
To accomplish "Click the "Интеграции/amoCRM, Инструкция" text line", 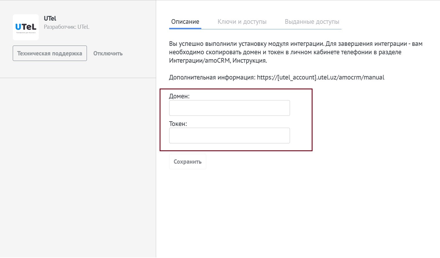I will coord(218,61).
